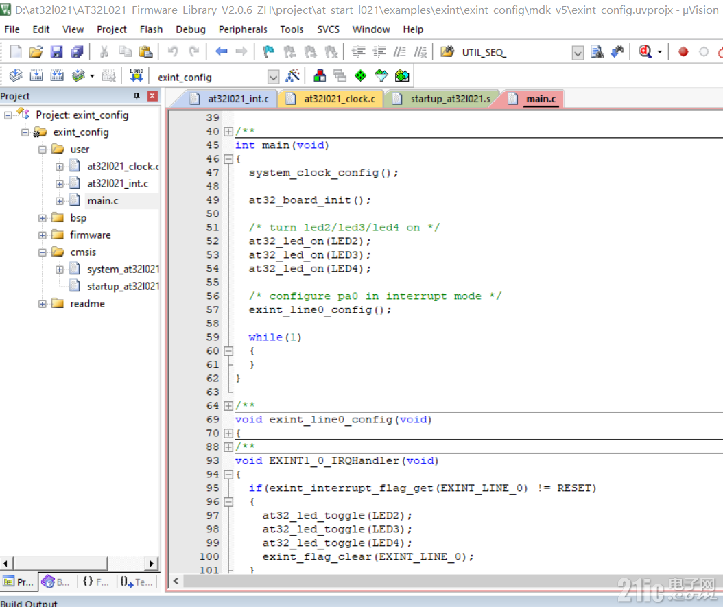Click the Select Software Packs icon
723x607 pixels.
click(x=381, y=75)
